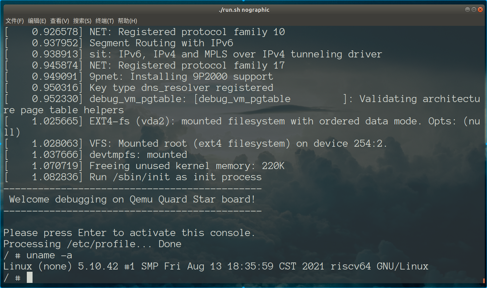The height and width of the screenshot is (288, 487).
Task: Click the shell prompt cursor block
Action: (30, 277)
